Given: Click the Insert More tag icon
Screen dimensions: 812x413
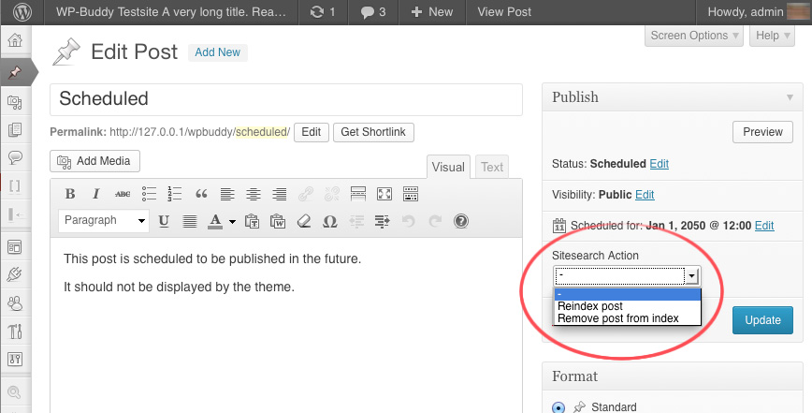Looking at the screenshot, I should click(x=357, y=195).
